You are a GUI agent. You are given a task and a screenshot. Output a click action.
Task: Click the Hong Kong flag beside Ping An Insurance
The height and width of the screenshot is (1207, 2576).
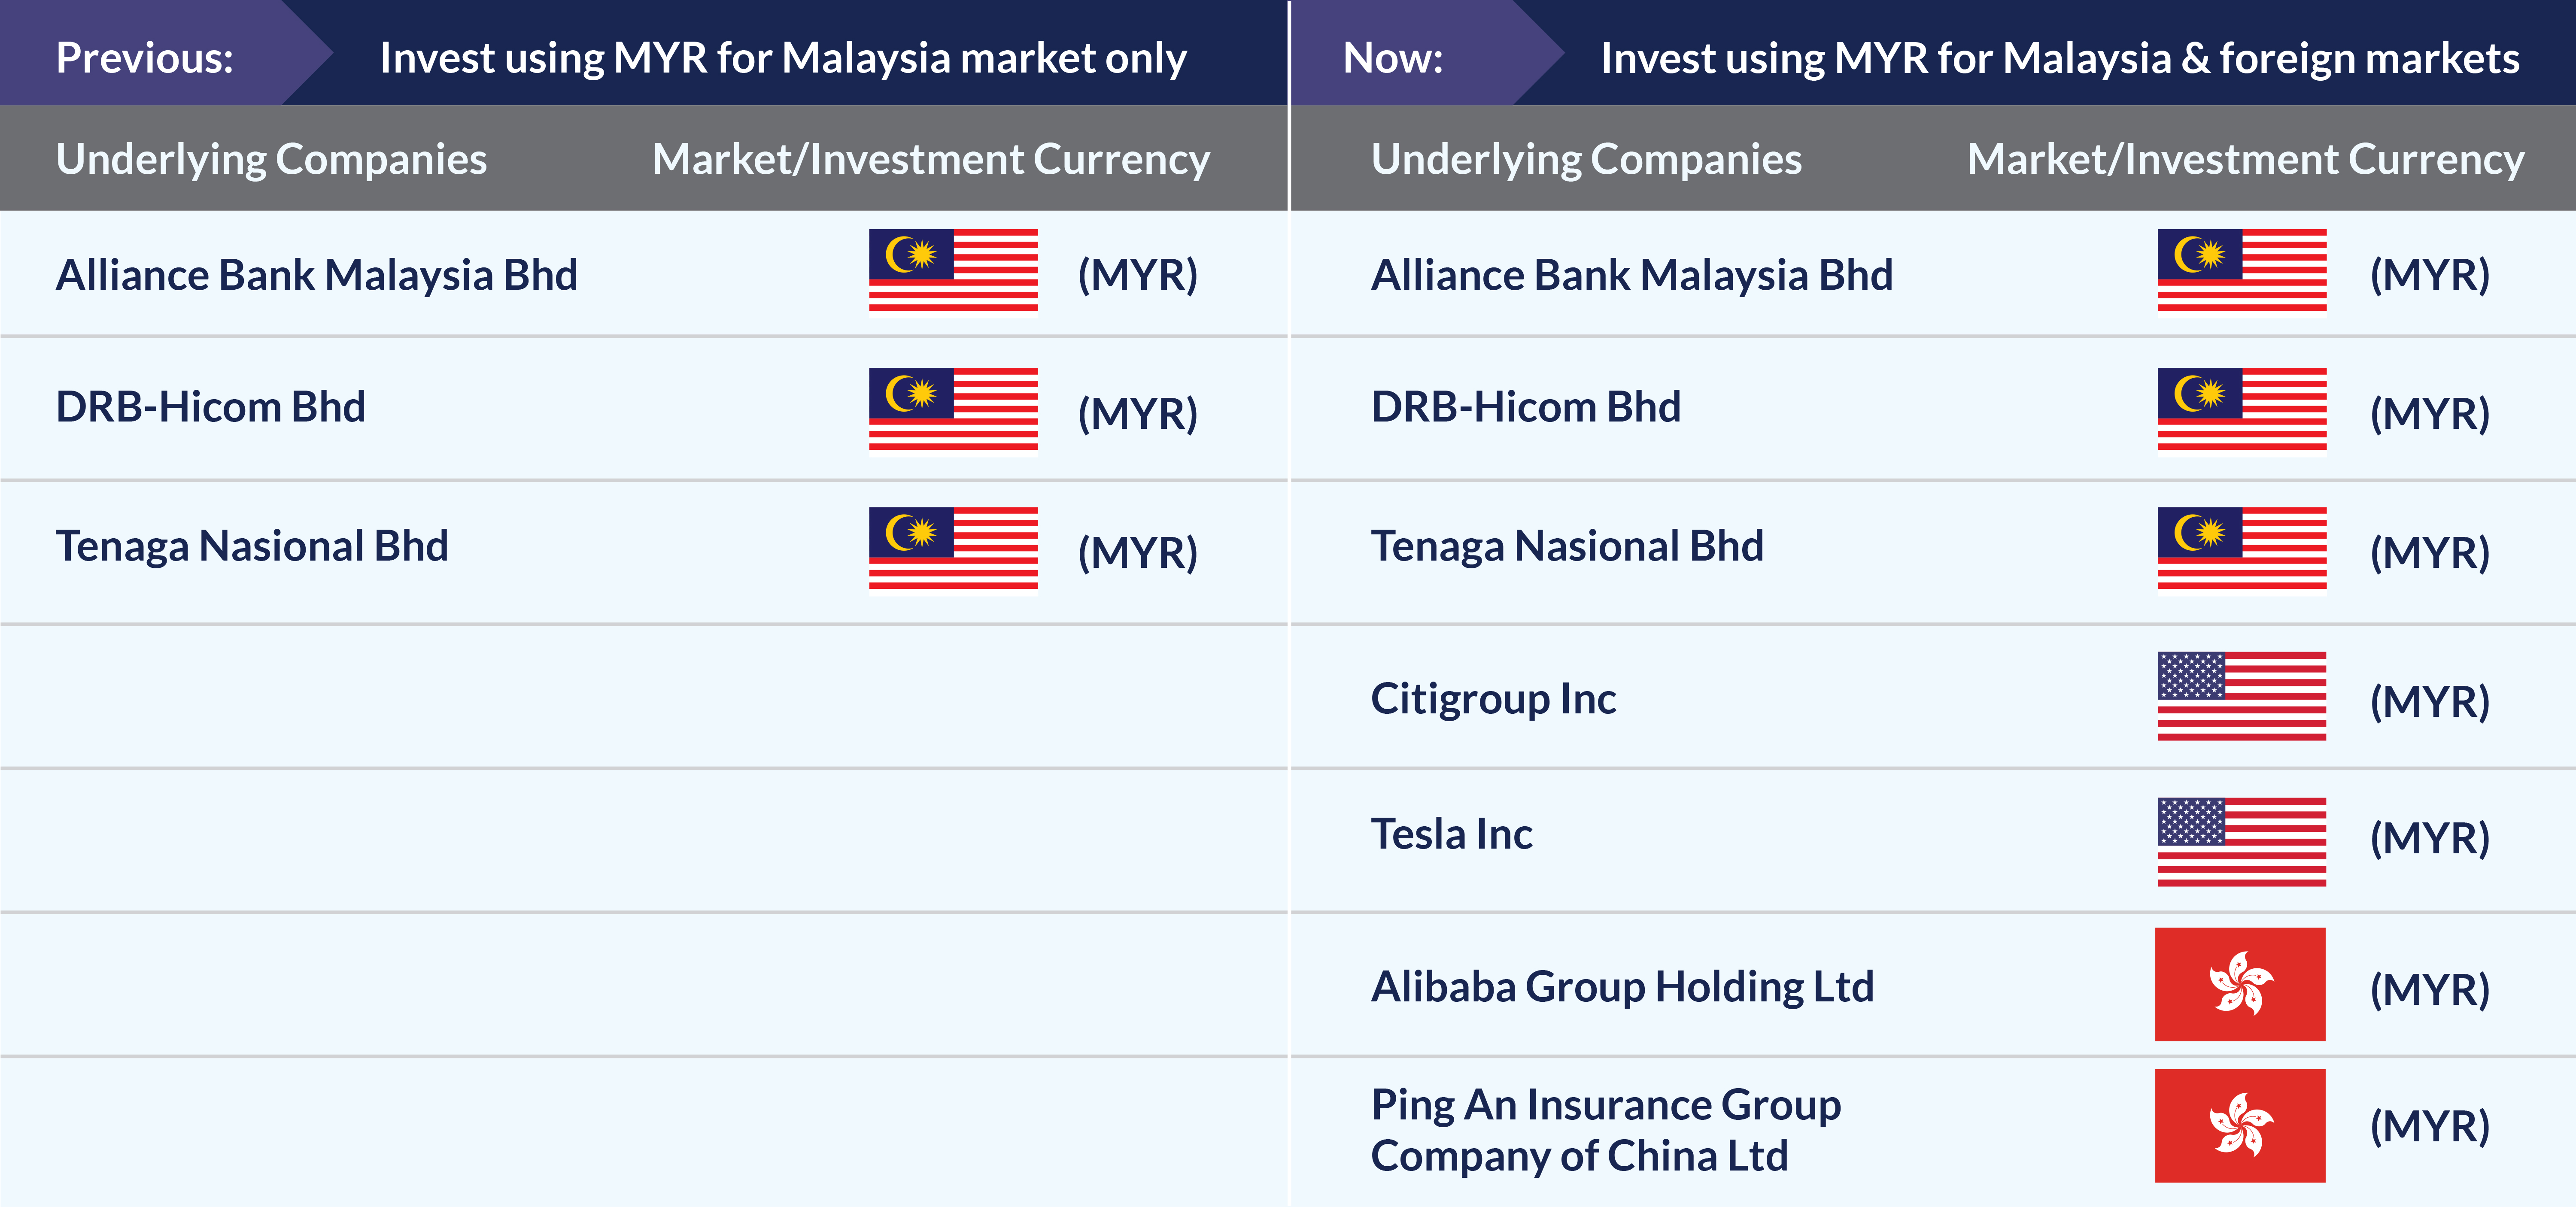[2239, 1125]
